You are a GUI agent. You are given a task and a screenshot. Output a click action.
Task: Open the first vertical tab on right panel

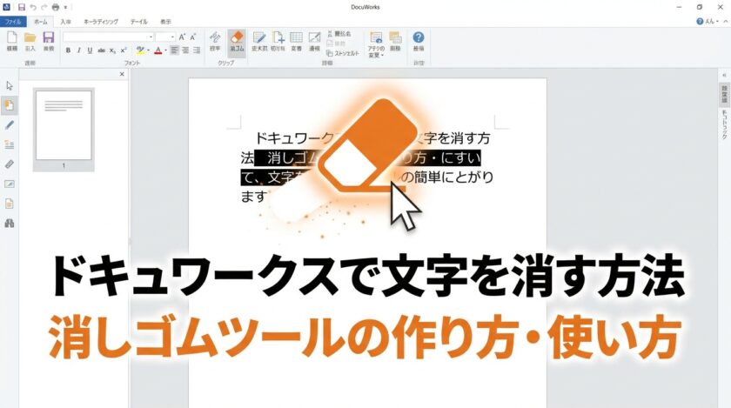pyautogui.click(x=724, y=94)
